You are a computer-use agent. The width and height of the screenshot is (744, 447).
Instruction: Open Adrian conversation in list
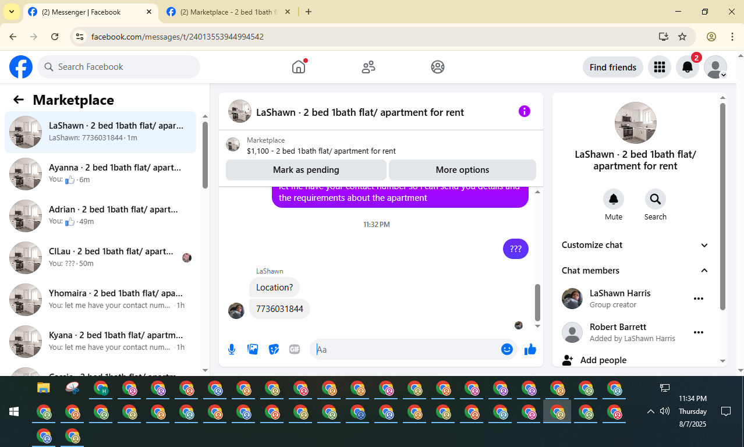100,216
